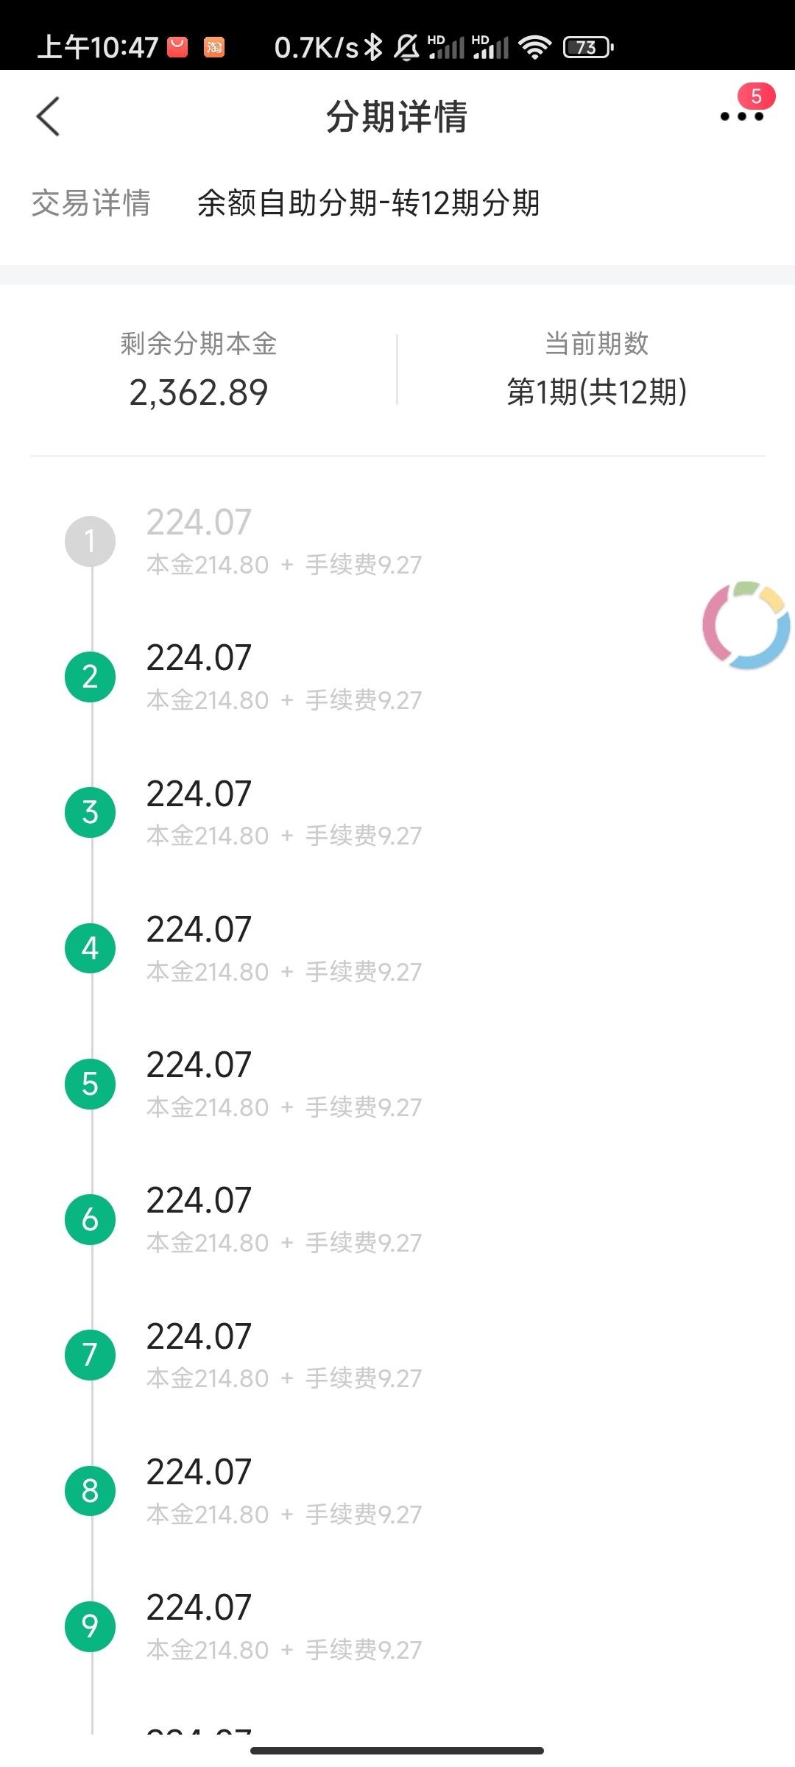Tap the colorful floating ring icon
The width and height of the screenshot is (795, 1767).
tap(746, 625)
